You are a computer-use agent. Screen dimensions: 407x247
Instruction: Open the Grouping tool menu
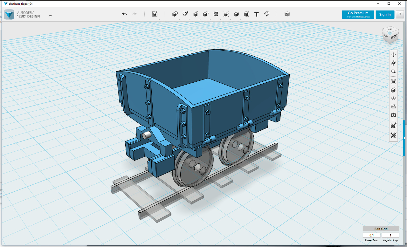[226, 14]
